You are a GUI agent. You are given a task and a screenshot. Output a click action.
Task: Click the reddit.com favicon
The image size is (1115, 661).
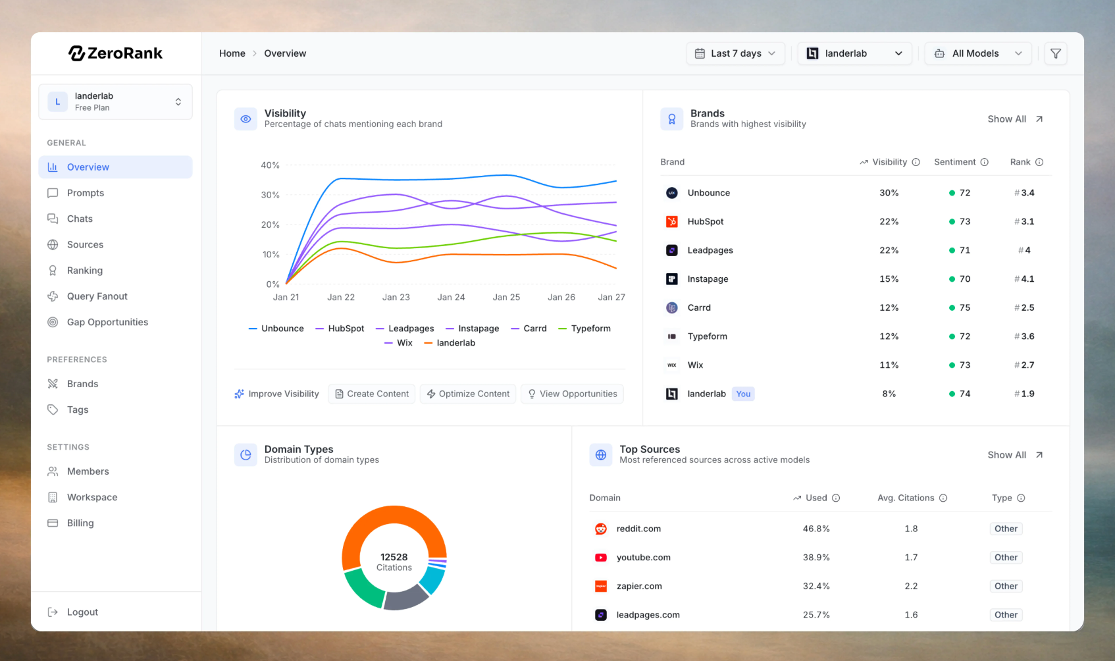tap(600, 529)
